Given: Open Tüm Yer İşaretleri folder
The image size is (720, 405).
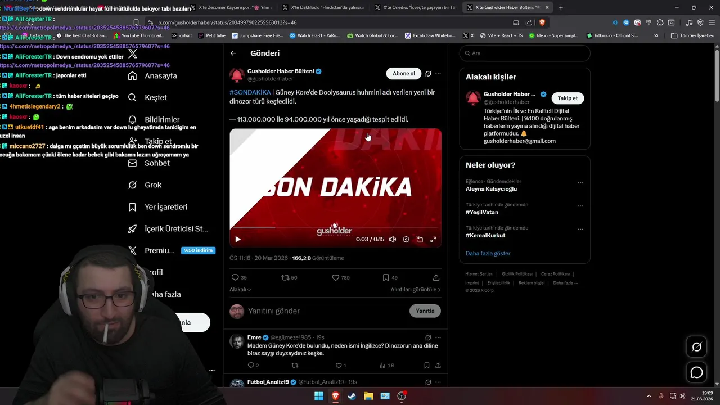Looking at the screenshot, I should 692,35.
